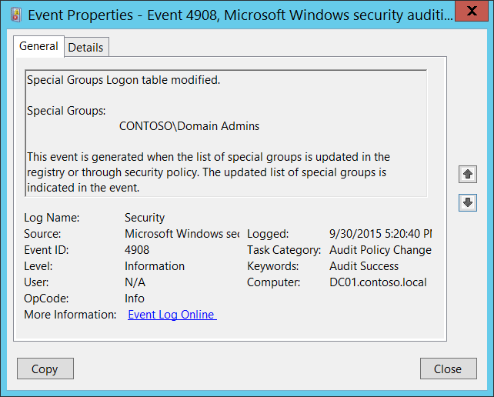
Task: Click the down arrow for next event
Action: (468, 202)
